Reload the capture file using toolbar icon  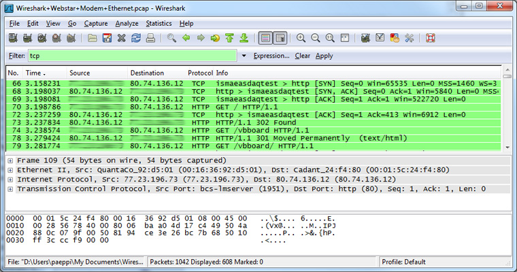tap(136, 38)
